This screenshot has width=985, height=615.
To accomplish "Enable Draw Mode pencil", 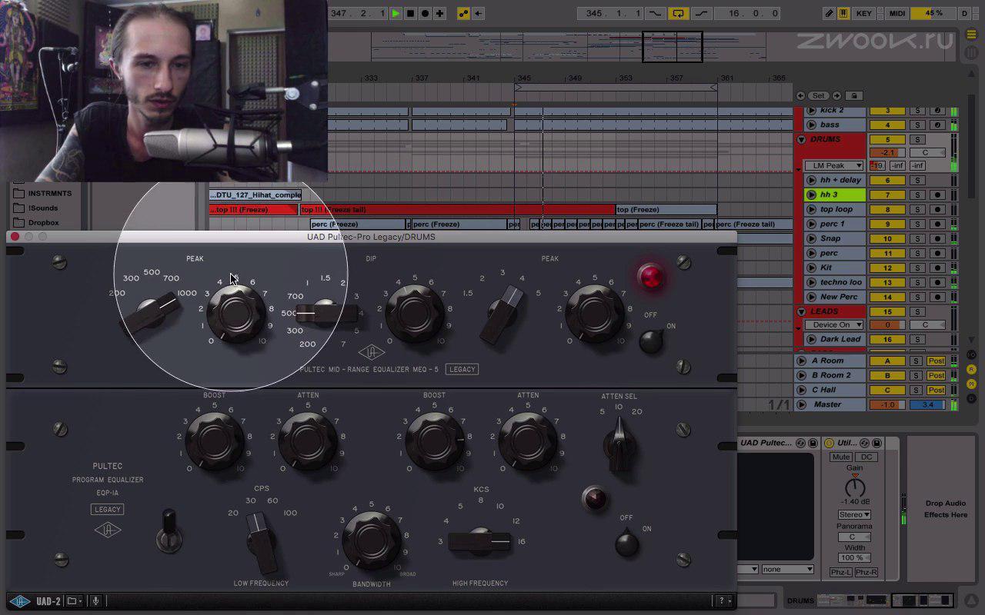I will [829, 13].
